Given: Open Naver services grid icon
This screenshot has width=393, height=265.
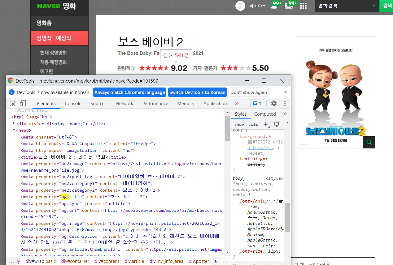Looking at the screenshot, I should coord(303,6).
